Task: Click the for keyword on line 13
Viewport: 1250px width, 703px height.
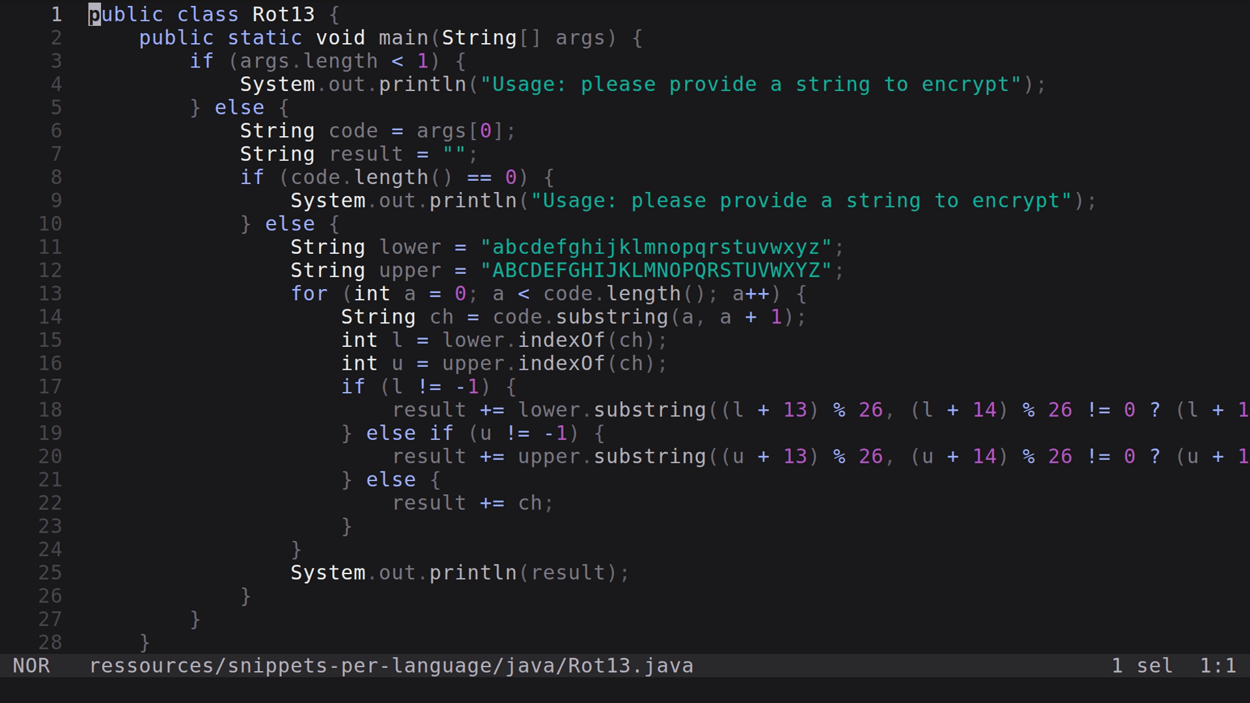Action: point(309,294)
